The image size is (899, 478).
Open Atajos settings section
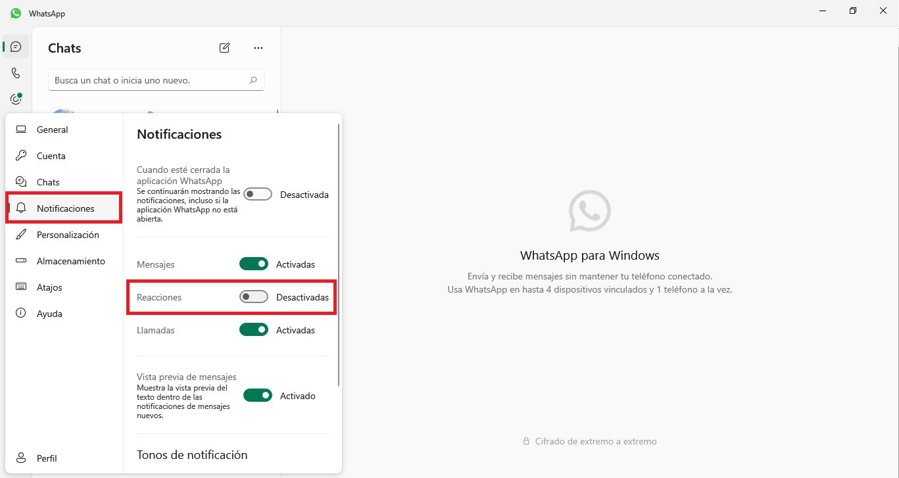point(64,287)
